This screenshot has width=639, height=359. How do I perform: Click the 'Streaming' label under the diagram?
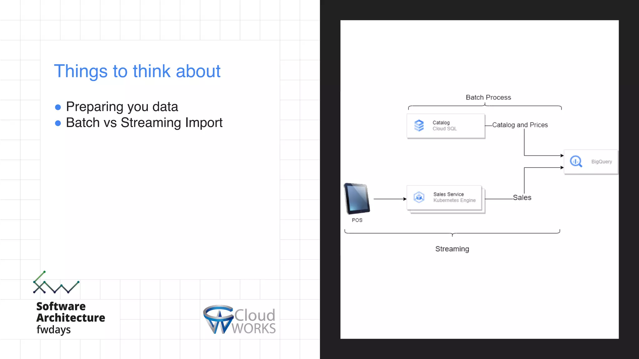coord(452,249)
